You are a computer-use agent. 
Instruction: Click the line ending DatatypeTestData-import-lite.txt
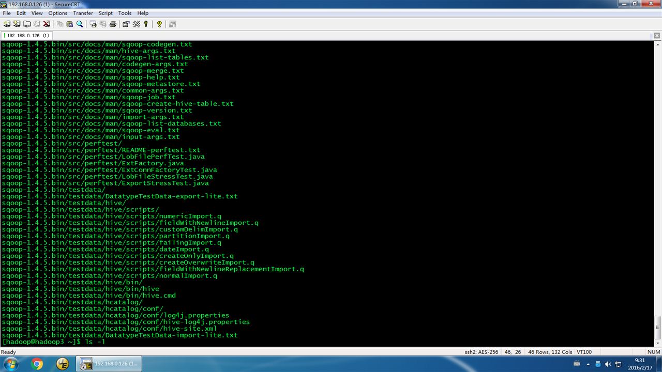click(119, 335)
